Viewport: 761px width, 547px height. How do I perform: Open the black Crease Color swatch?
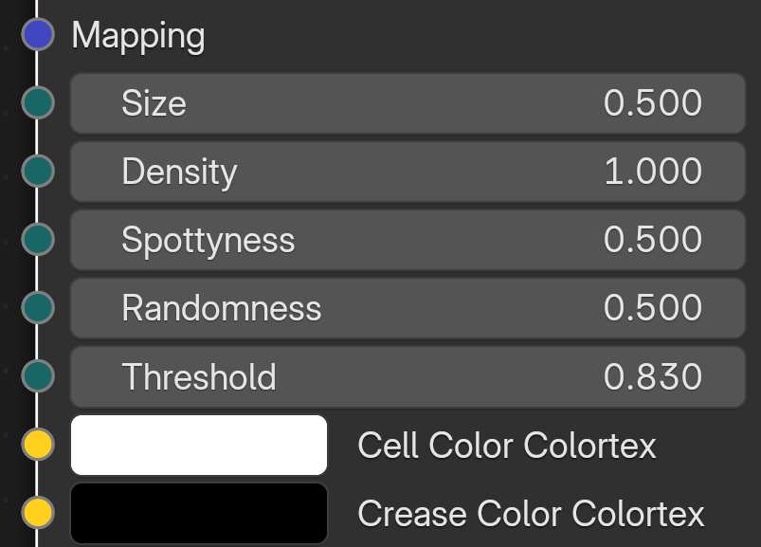199,514
